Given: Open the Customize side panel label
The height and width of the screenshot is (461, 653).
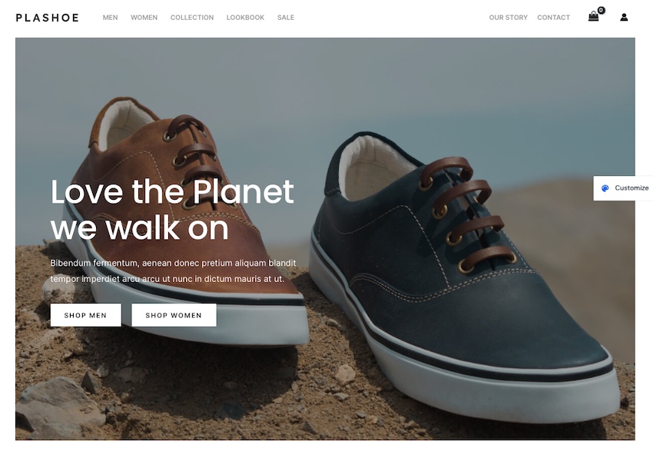Looking at the screenshot, I should [x=631, y=188].
